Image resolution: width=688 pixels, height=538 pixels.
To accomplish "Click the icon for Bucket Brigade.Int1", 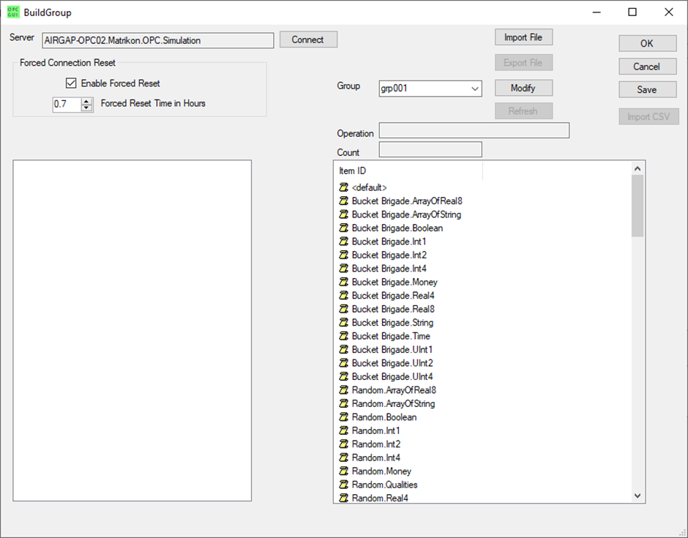I will pos(343,242).
